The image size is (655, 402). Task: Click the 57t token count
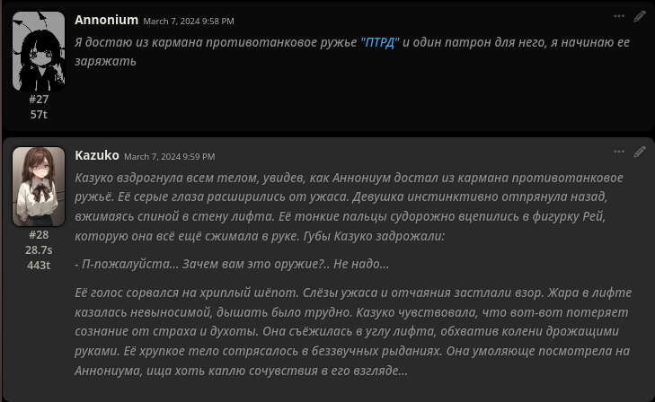click(x=39, y=114)
